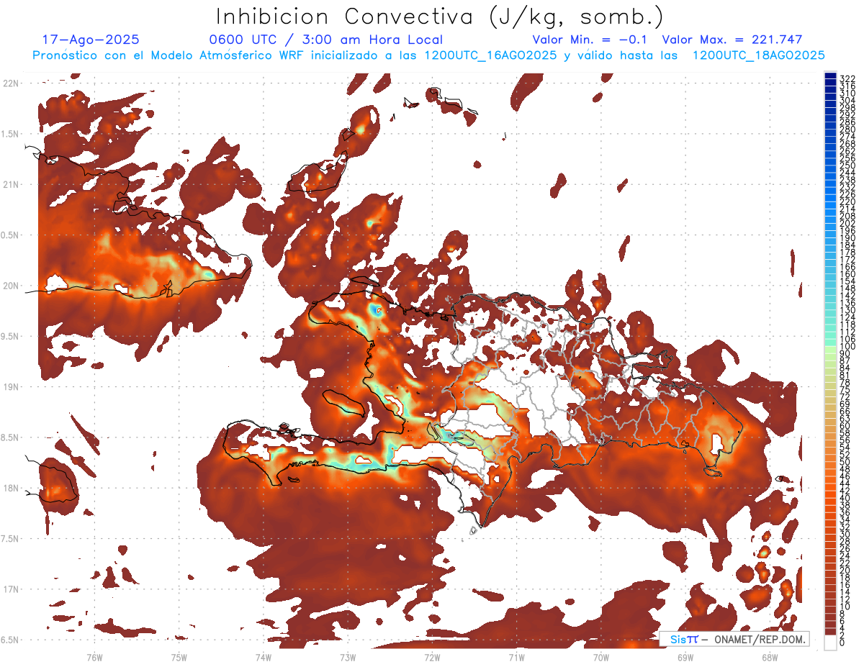Click the colorbar value '20'
This screenshot has height=667, width=864.
(x=845, y=570)
